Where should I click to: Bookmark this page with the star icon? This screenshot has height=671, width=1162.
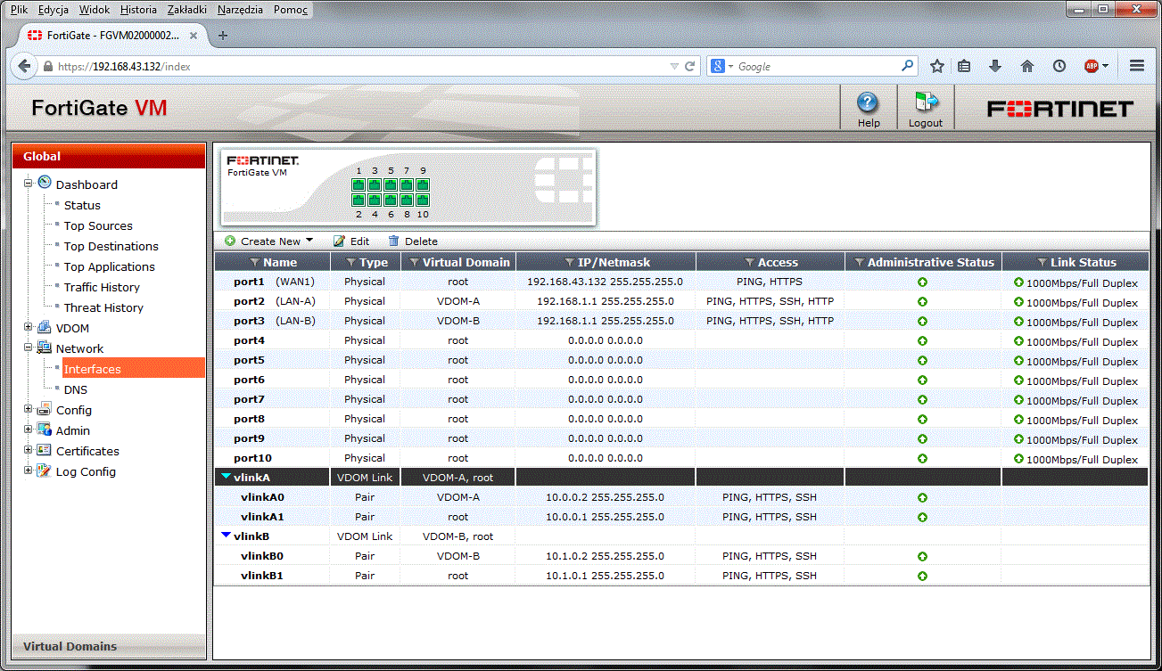pos(937,66)
